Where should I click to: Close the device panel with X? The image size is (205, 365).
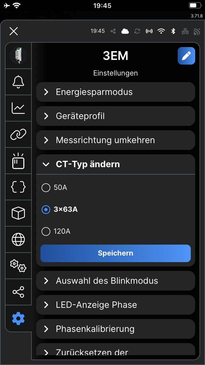pos(14,31)
